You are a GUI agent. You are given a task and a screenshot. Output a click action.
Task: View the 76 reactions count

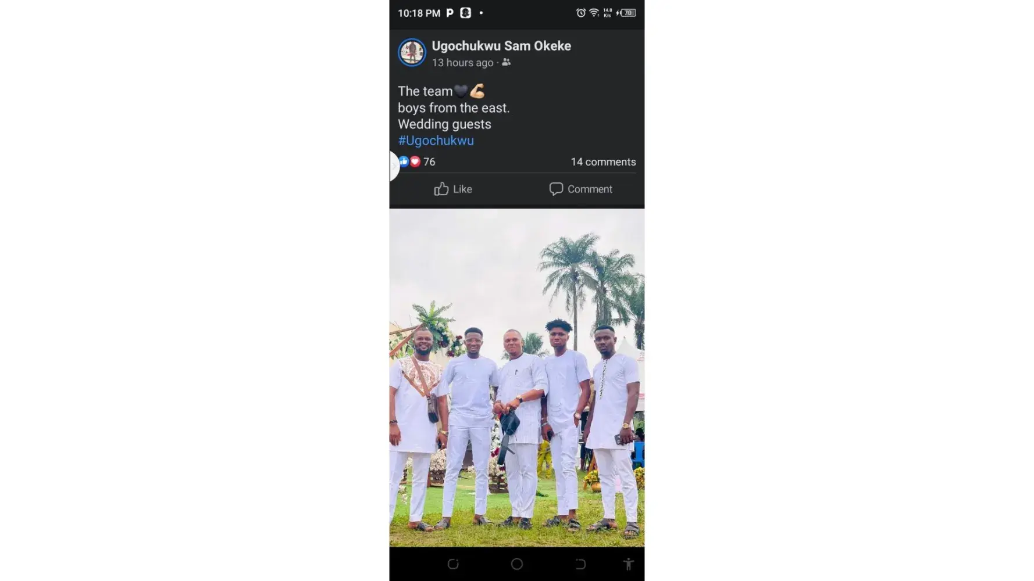coord(429,162)
